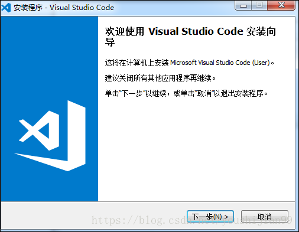Click the 建议关闭所有其他应用程序再继续 line
The image size is (299, 232).
pyautogui.click(x=160, y=79)
